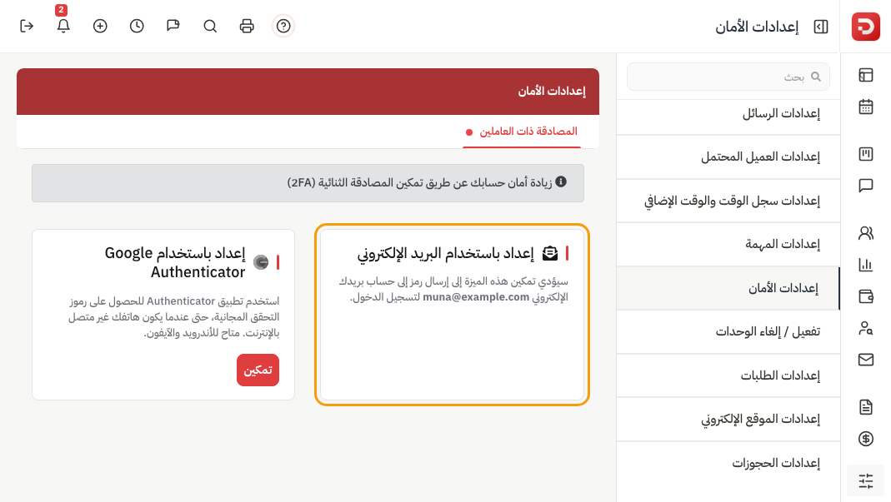
Task: Open notifications bell with badge 2
Action: tap(63, 26)
